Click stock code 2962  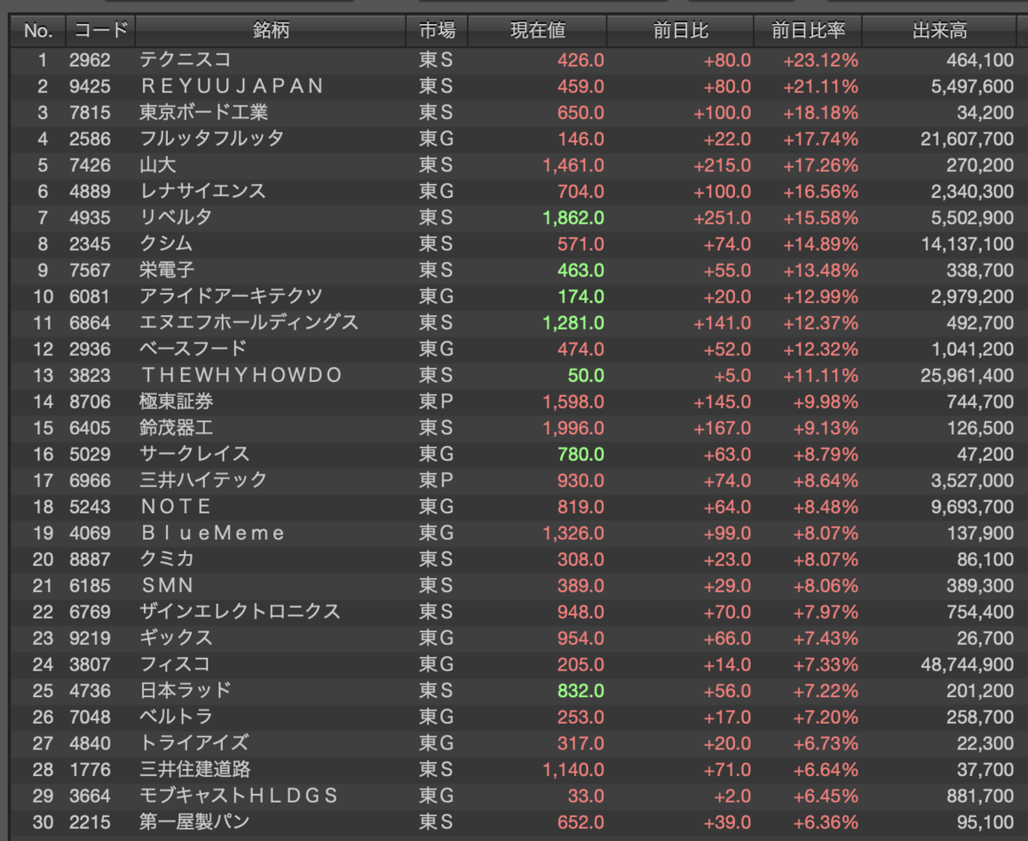[x=90, y=60]
